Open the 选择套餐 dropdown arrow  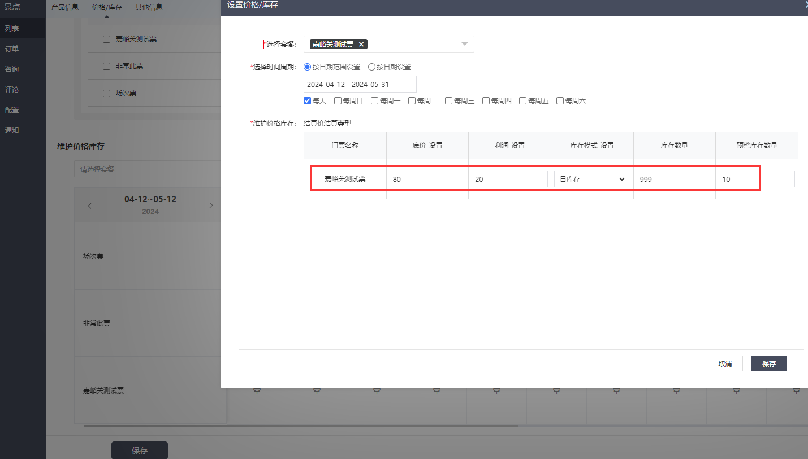coord(464,44)
